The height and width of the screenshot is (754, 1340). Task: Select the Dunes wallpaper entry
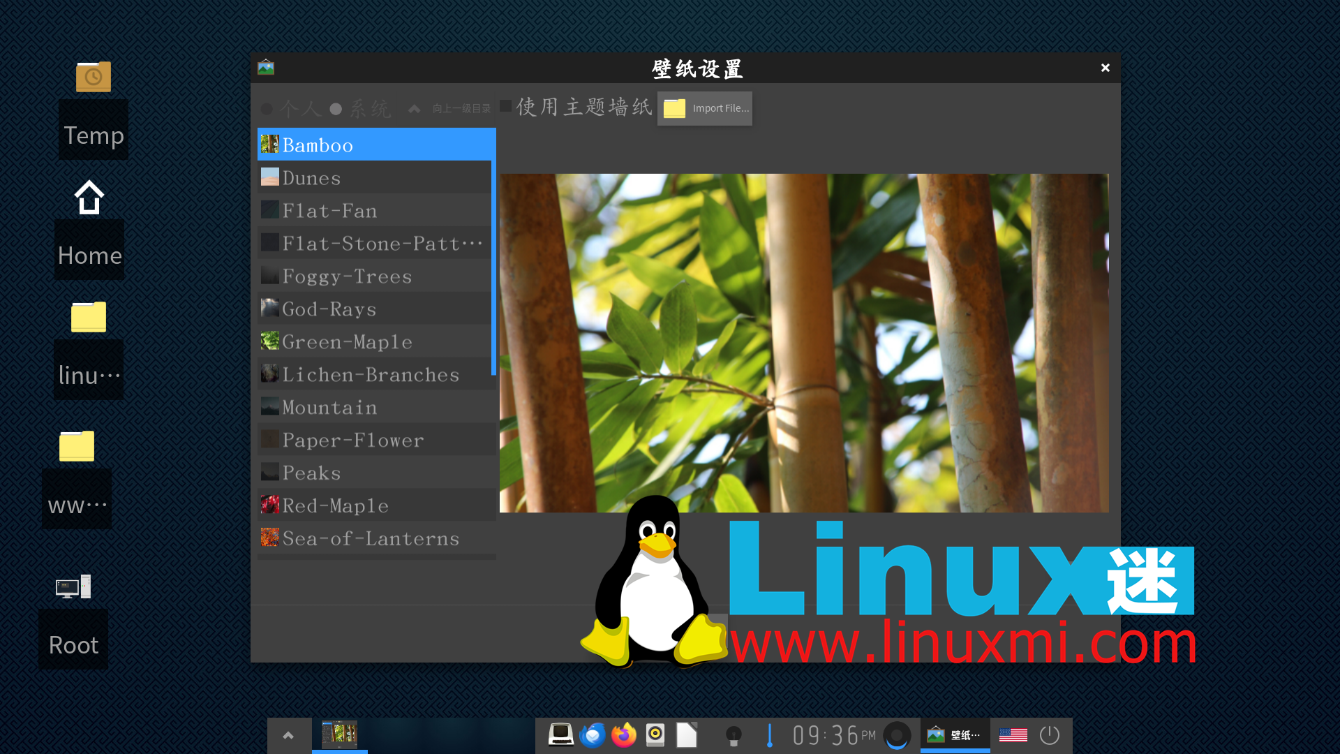pyautogui.click(x=374, y=177)
